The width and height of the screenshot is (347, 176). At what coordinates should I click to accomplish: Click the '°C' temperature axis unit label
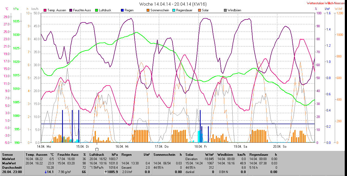[x=7, y=9]
